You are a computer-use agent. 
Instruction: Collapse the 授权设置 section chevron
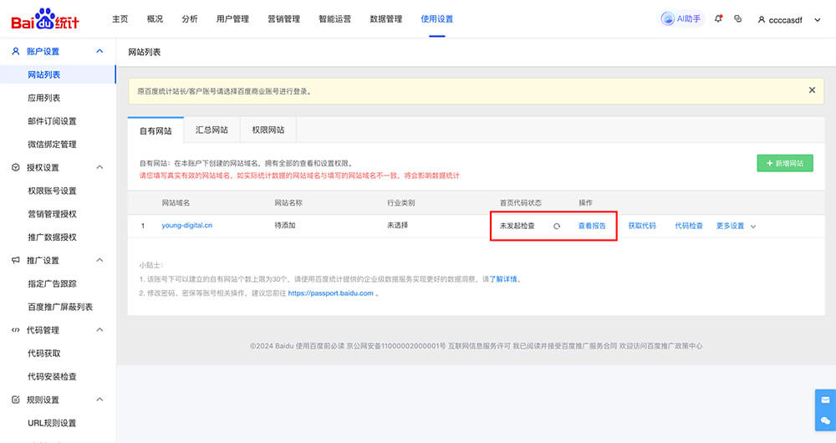(99, 167)
